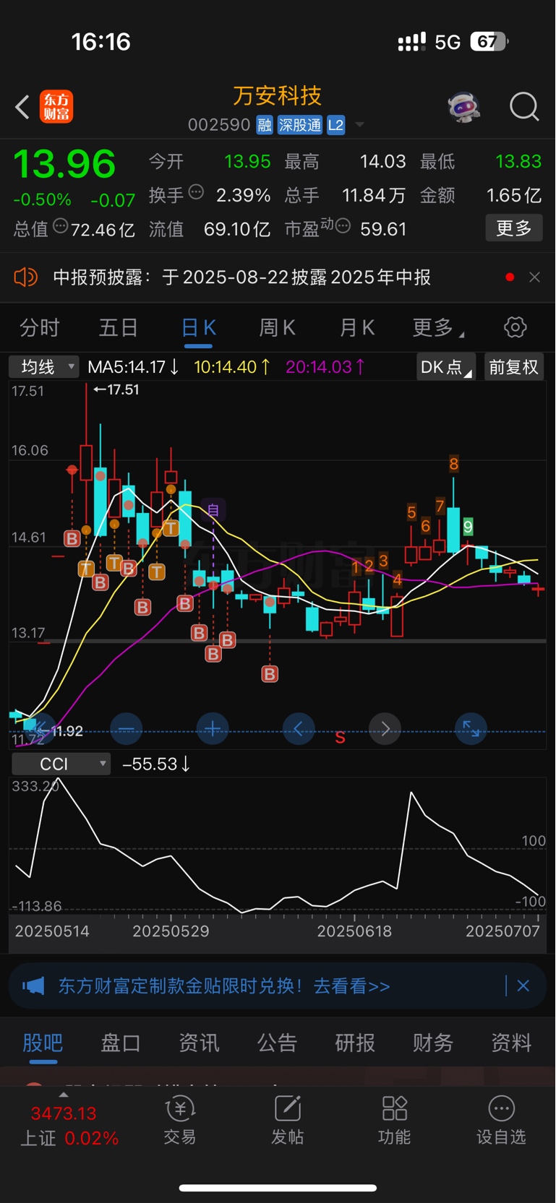556x1203 pixels.
Task: Select the 股吧 tab
Action: pos(43,1043)
